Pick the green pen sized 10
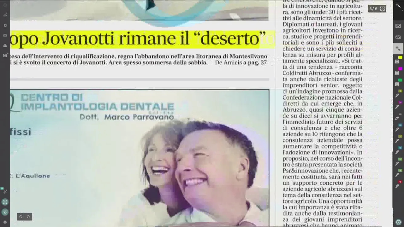 pyautogui.click(x=398, y=174)
